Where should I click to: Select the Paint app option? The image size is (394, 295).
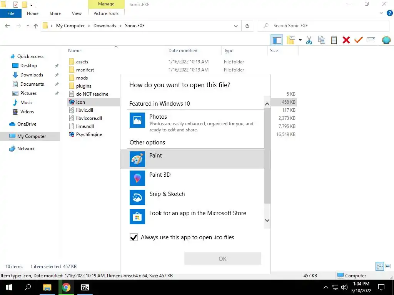pos(192,159)
